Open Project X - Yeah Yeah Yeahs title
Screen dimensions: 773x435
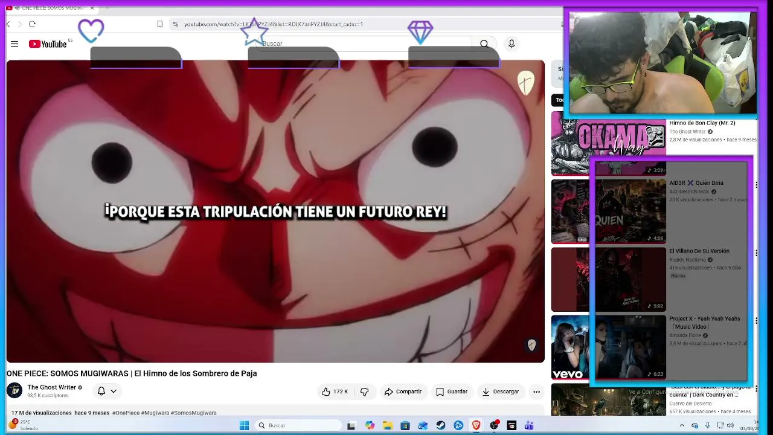click(705, 323)
